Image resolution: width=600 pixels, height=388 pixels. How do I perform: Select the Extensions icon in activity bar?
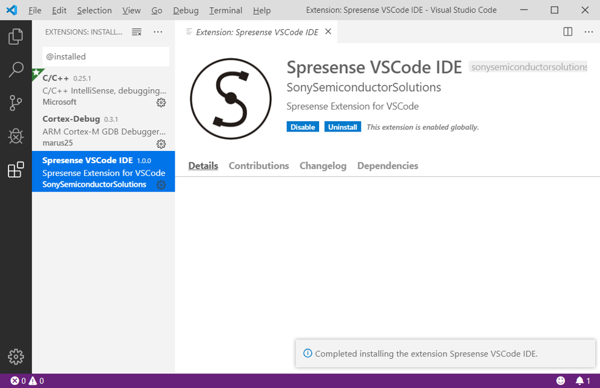(16, 170)
